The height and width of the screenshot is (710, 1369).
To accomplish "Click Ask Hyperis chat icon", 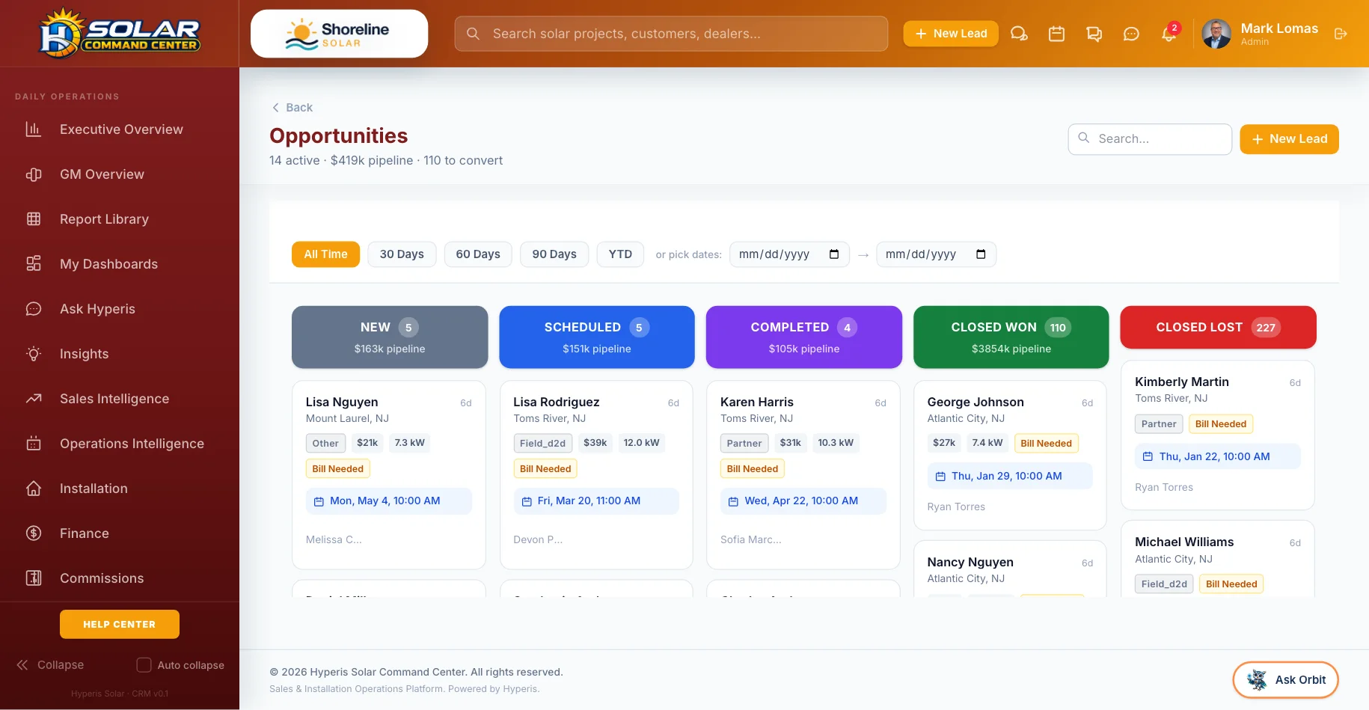I will pos(34,309).
